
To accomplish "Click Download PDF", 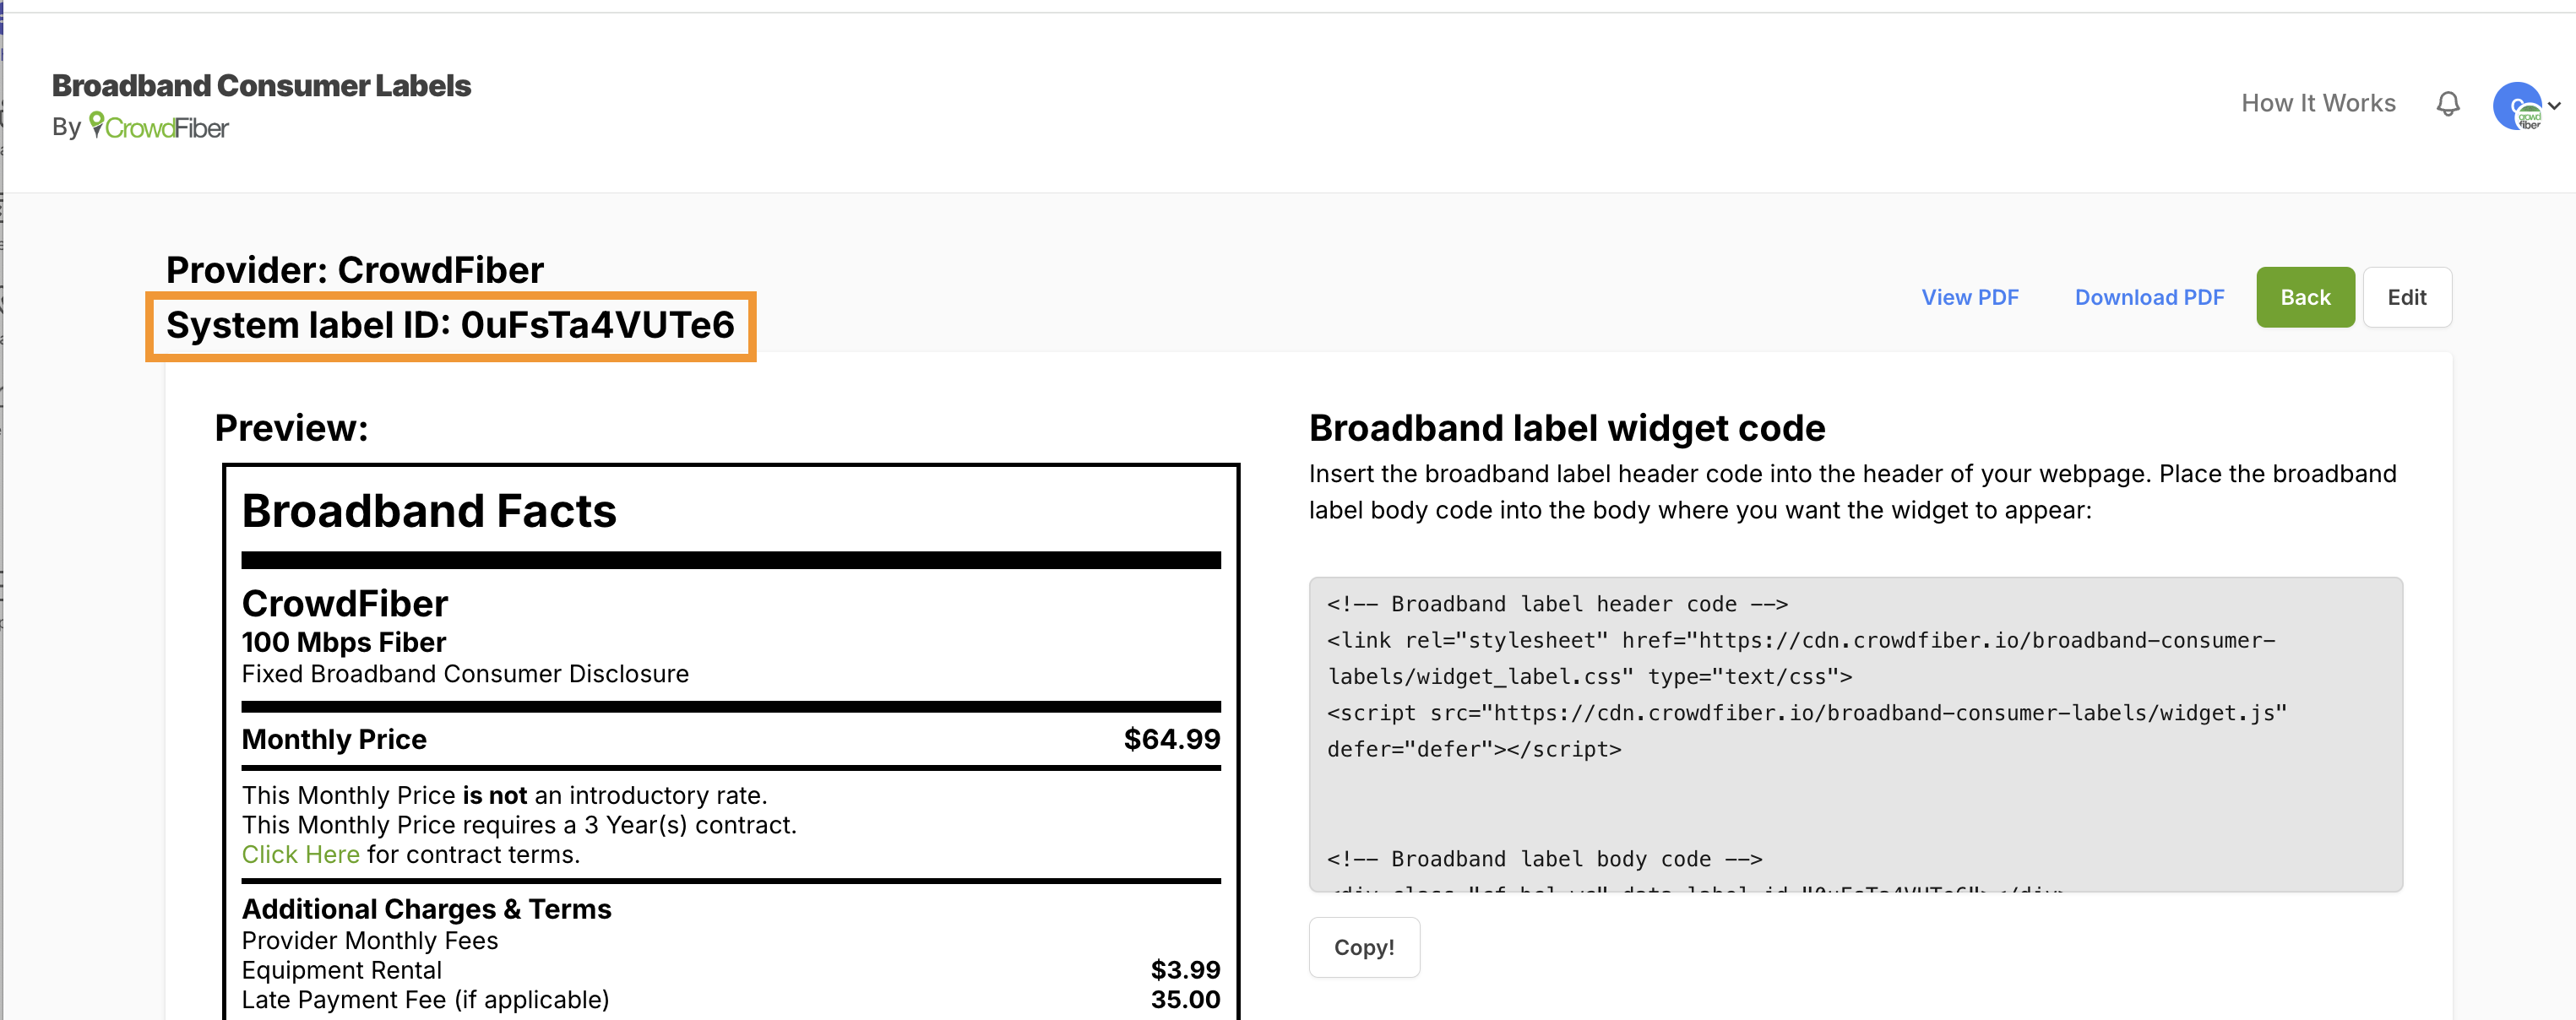I will pyautogui.click(x=2150, y=296).
